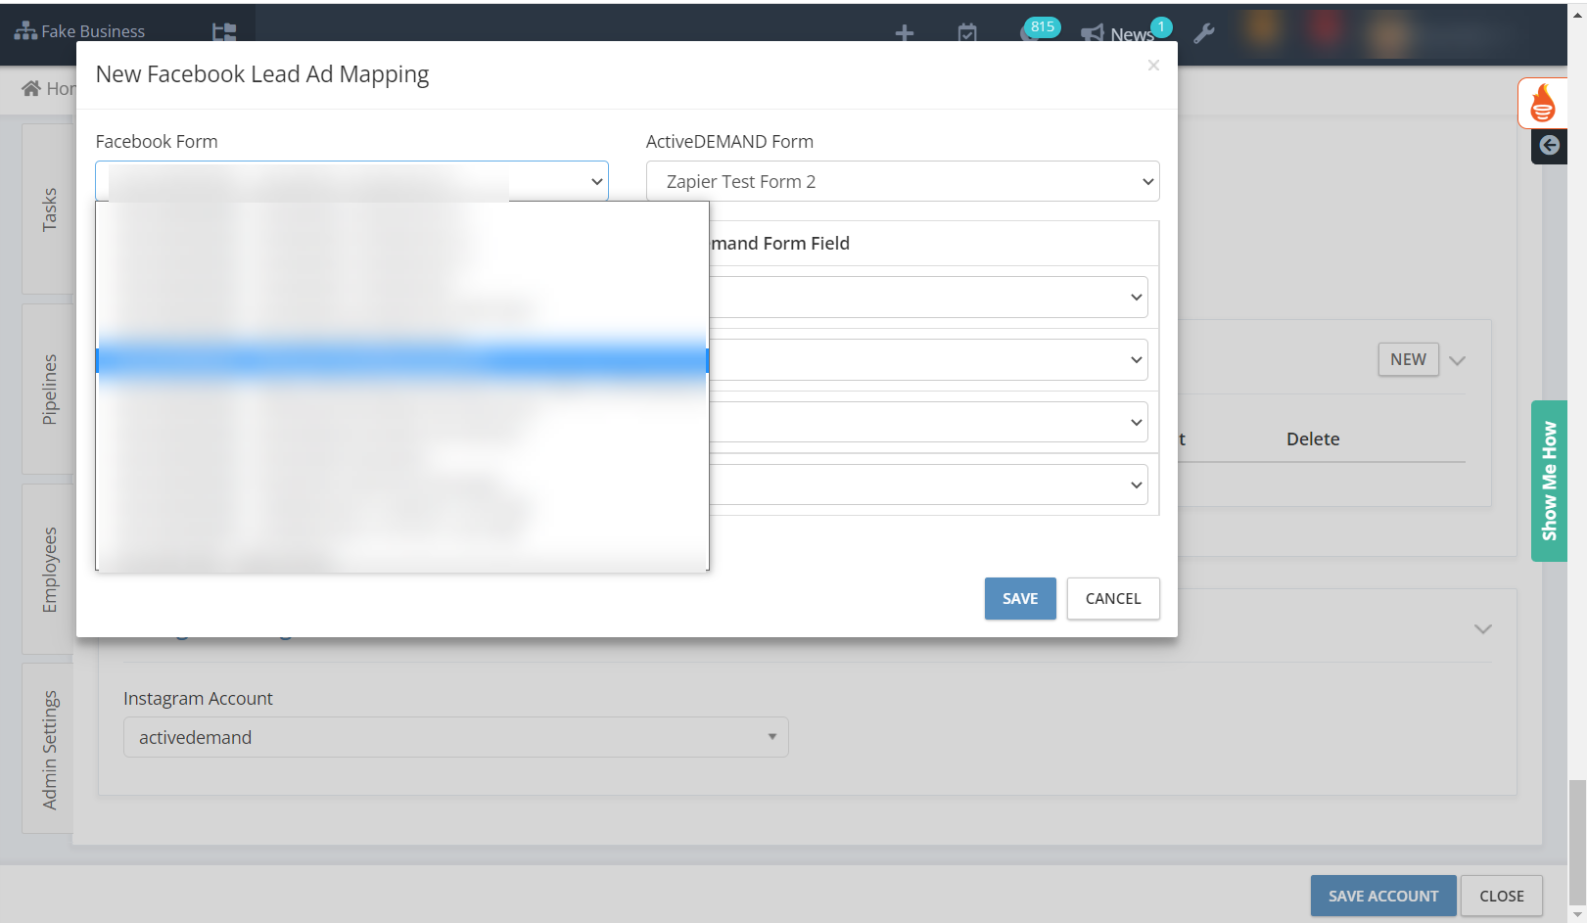This screenshot has height=923, width=1587.
Task: Close the New Facebook Lead Ad Mapping dialog
Action: (1153, 66)
